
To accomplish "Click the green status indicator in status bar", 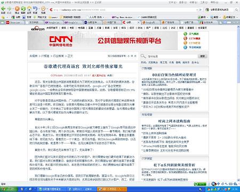I will [200, 184].
